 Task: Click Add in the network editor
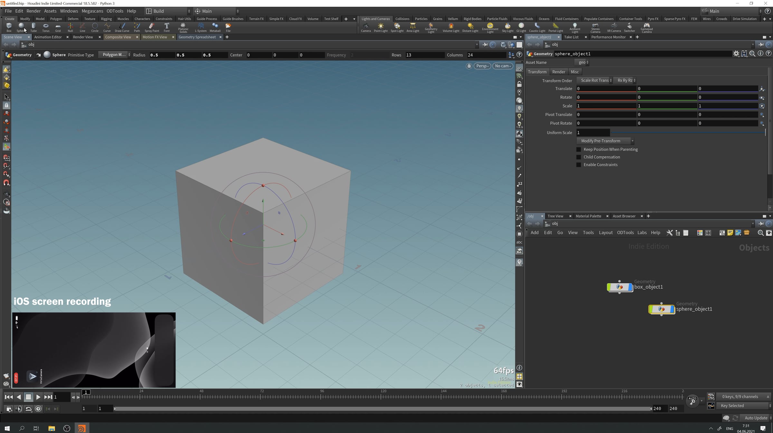tap(535, 233)
